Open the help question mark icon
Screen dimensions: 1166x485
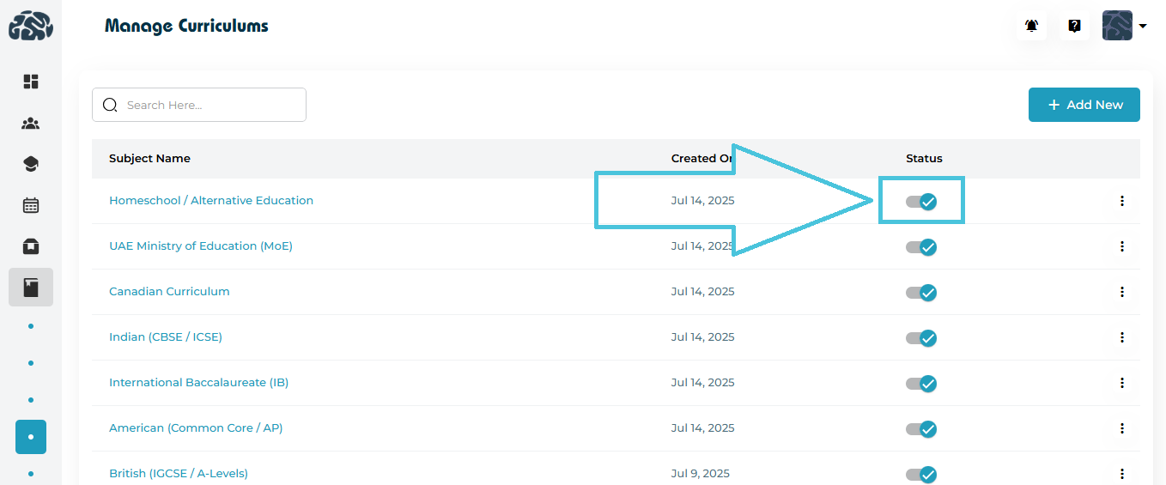1074,26
